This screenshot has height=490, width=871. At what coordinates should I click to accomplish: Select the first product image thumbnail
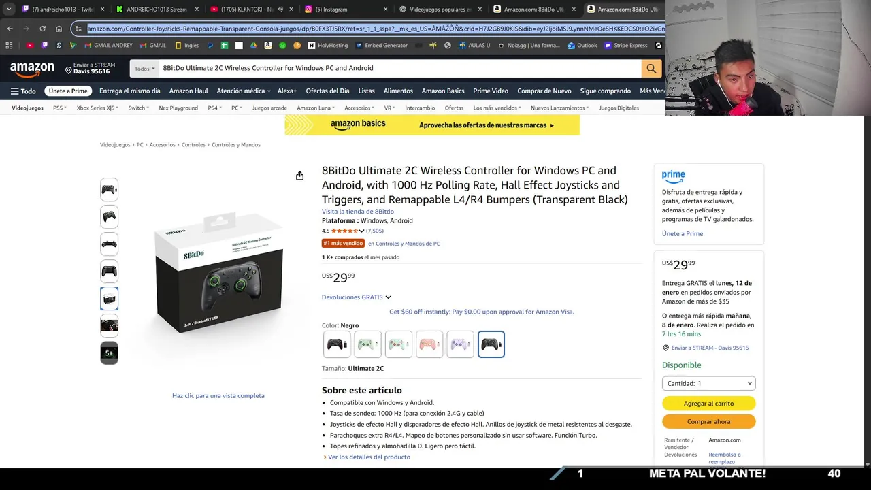(x=109, y=190)
